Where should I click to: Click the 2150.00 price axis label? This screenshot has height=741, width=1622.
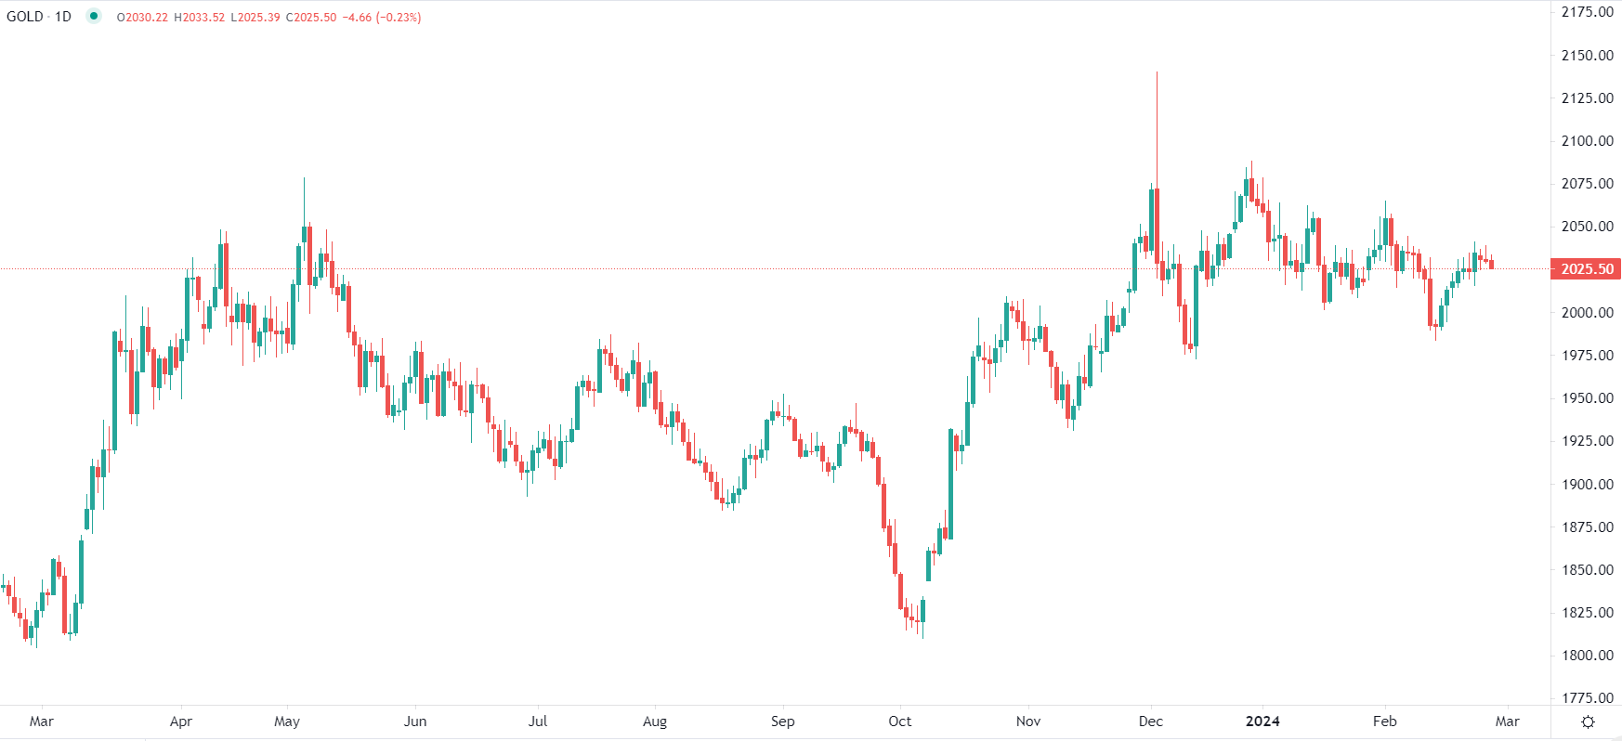tap(1587, 56)
